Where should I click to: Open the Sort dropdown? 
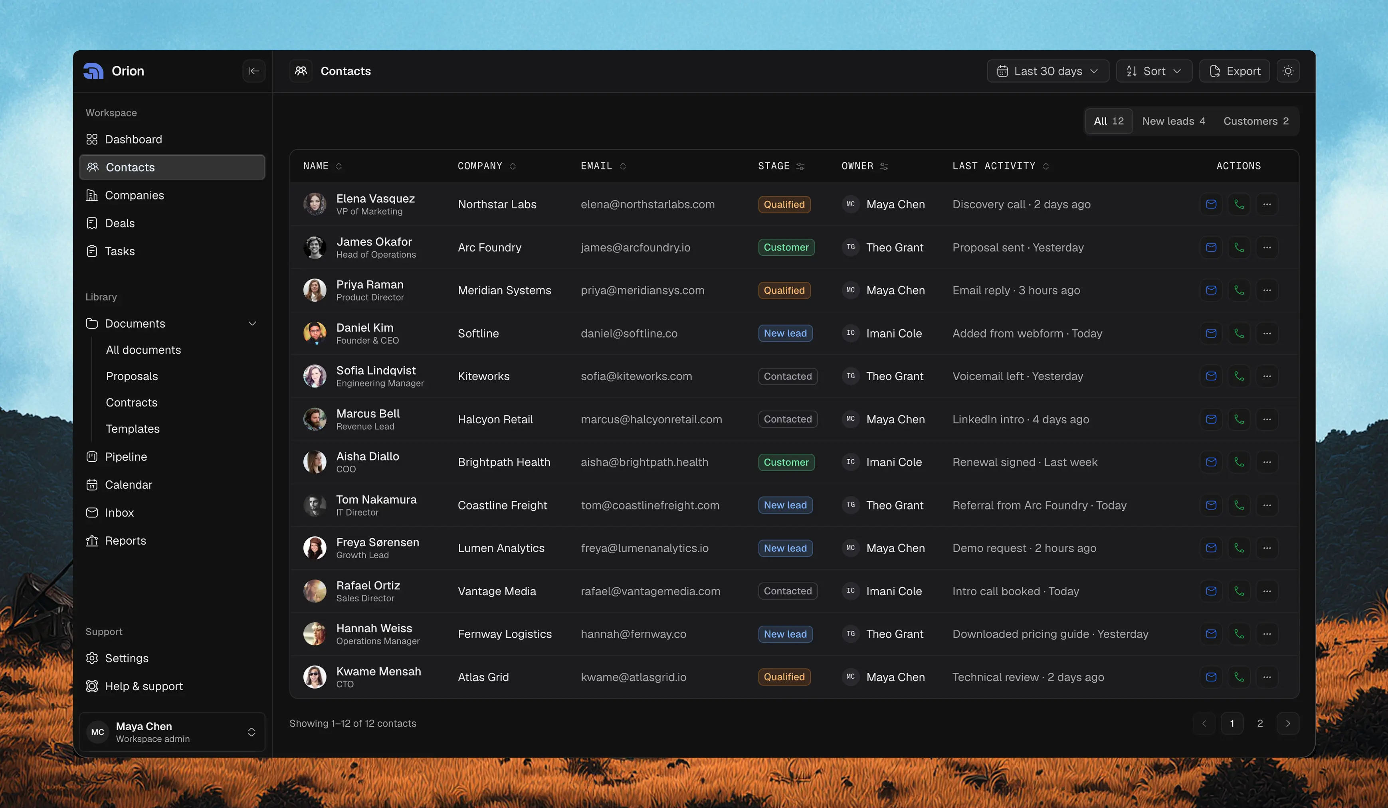(x=1154, y=71)
